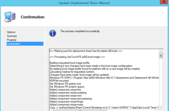Close the Update Deployment Share Wizard window
The width and height of the screenshot is (169, 111).
coord(164,2)
